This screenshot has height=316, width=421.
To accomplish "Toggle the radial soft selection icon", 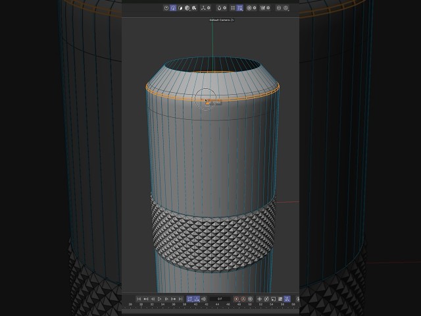I will click(249, 8).
